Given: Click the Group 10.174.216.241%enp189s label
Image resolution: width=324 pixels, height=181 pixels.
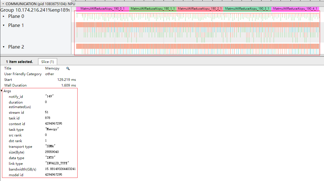Looking at the screenshot, I should click(35, 10).
